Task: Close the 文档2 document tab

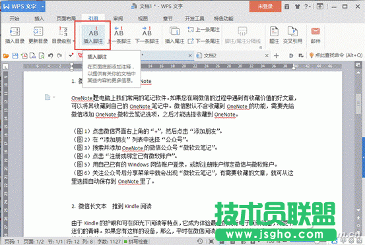Action: click(x=267, y=55)
